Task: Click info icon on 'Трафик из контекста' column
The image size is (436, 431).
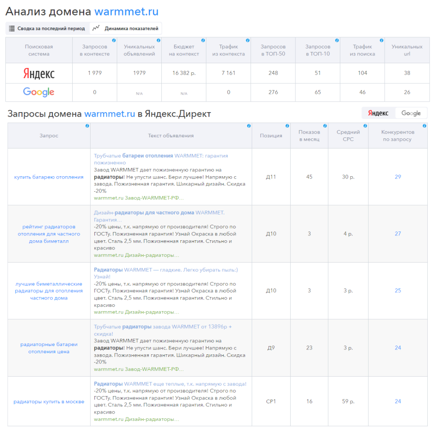Action: [248, 41]
